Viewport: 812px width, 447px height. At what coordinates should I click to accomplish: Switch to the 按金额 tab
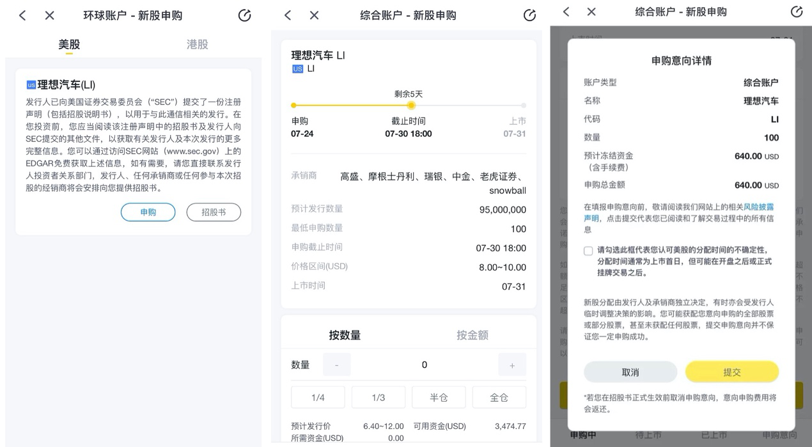(x=471, y=334)
